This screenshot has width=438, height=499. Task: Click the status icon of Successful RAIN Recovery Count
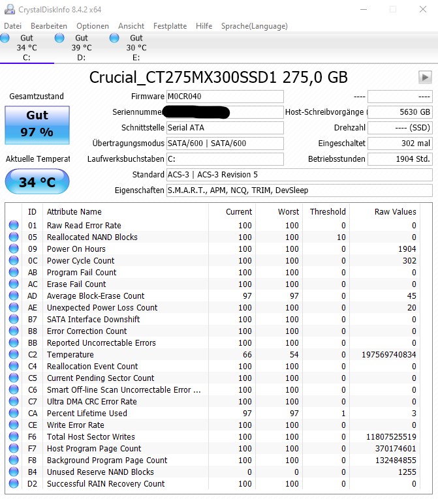pos(14,483)
